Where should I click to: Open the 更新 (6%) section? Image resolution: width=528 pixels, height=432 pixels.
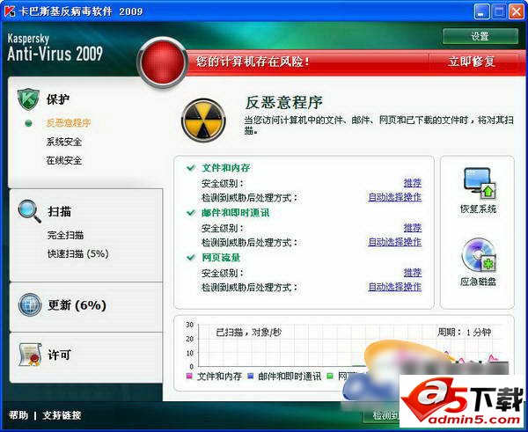pos(77,305)
